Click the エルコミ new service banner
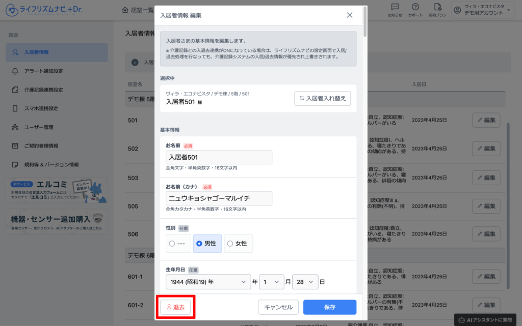 (x=57, y=190)
